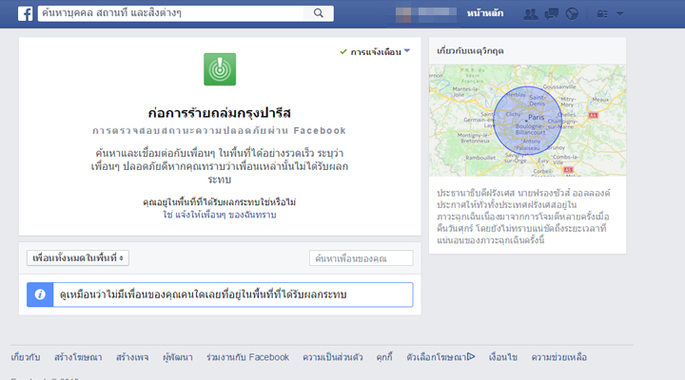Open เกี่ยวกับ footer link
Image resolution: width=685 pixels, height=380 pixels.
click(26, 357)
